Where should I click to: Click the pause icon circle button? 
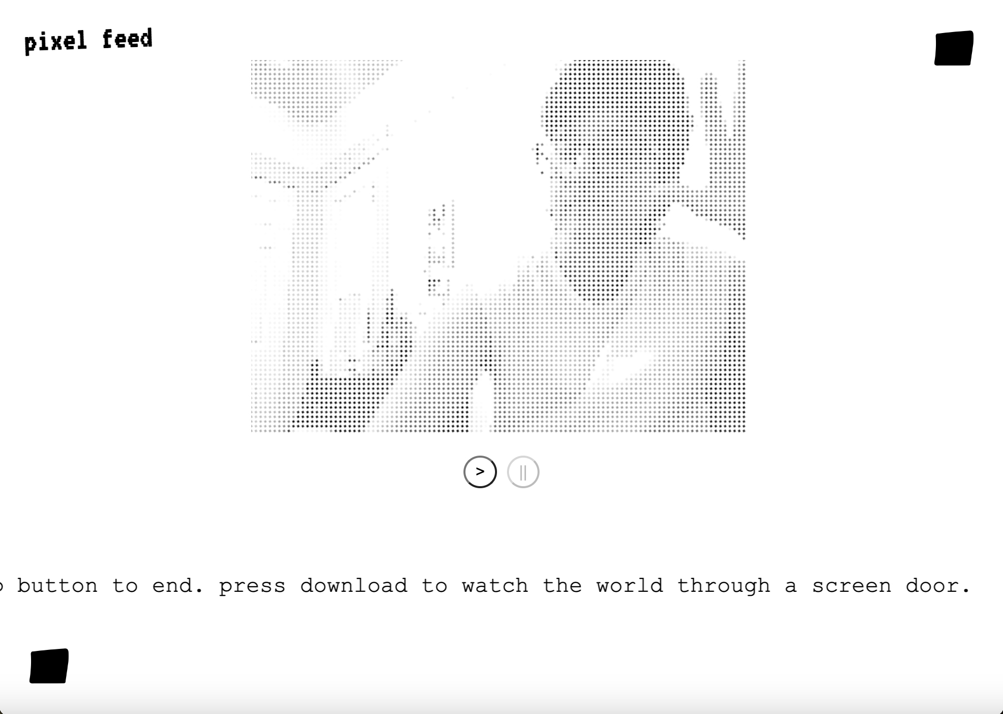click(x=523, y=471)
